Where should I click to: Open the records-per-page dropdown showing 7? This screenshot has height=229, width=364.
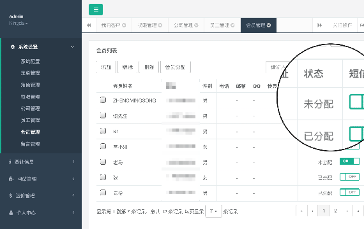[x=213, y=211]
